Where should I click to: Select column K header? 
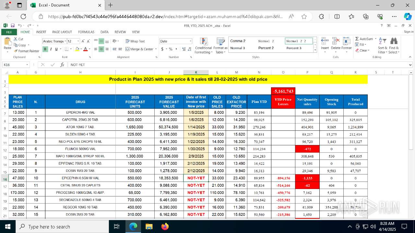pos(196,72)
